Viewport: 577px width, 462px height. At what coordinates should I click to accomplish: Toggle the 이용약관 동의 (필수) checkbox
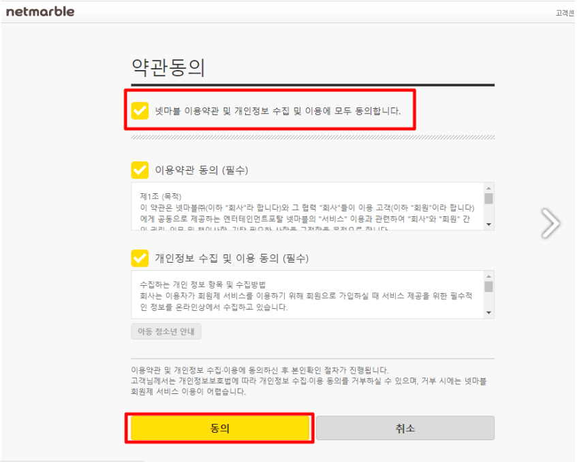pyautogui.click(x=140, y=170)
